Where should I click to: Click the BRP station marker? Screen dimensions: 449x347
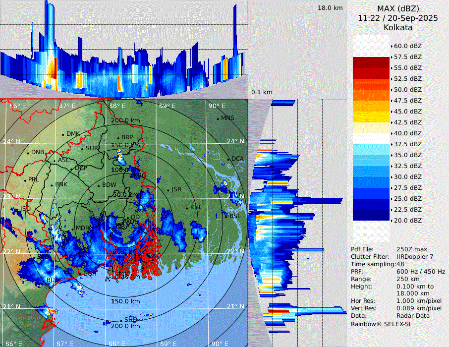(x=118, y=138)
